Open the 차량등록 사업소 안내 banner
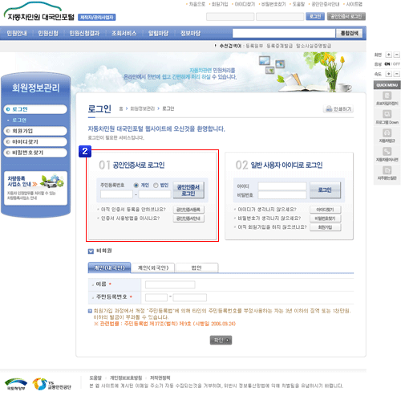401x396 pixels. [x=35, y=188]
